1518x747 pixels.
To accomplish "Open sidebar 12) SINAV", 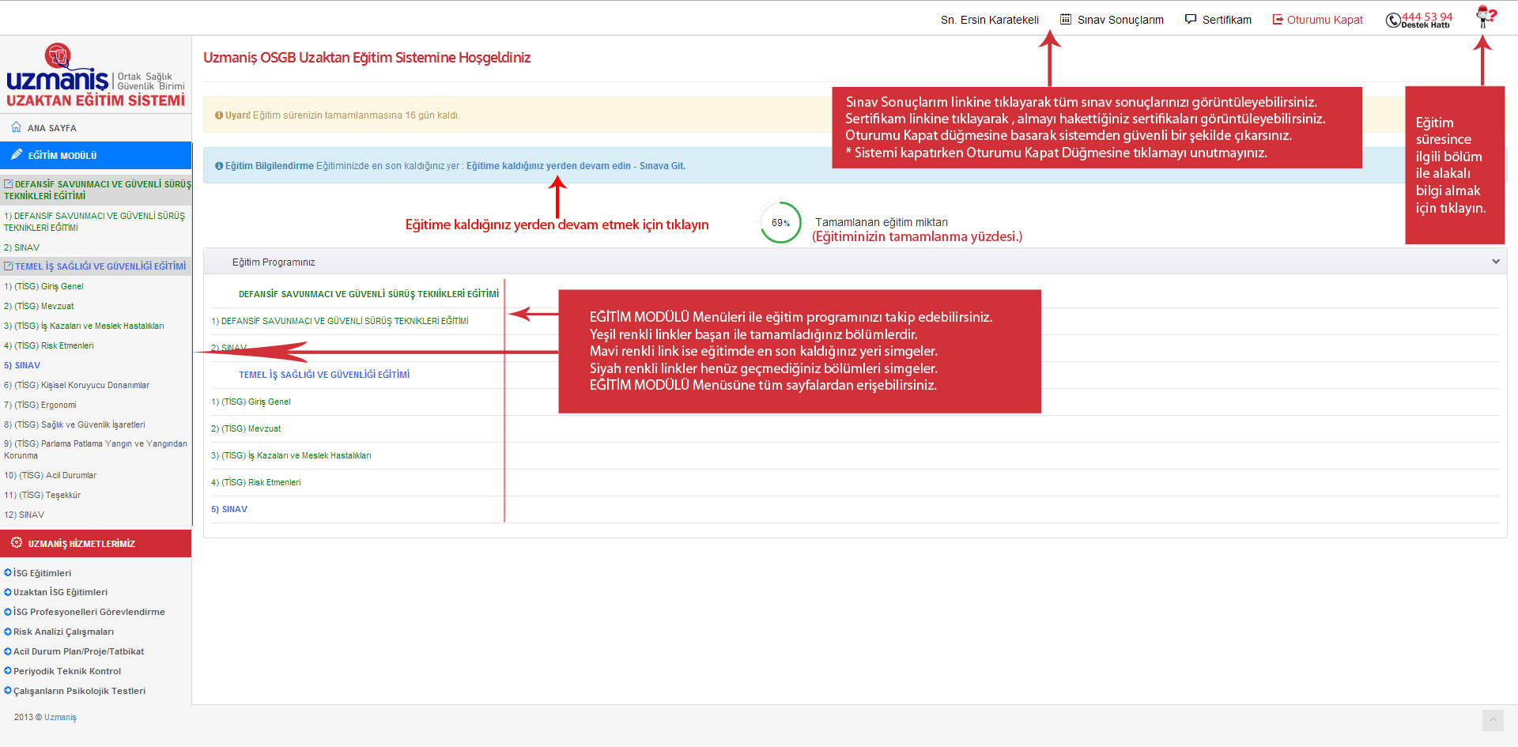I will click(25, 515).
